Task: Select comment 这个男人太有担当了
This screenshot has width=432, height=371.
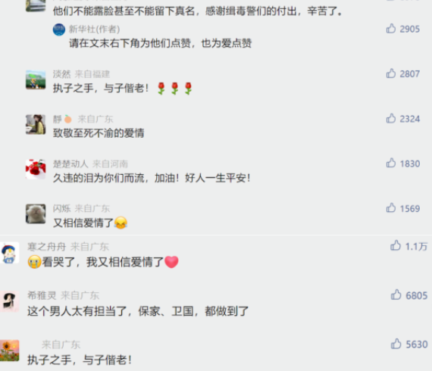Action: pyautogui.click(x=77, y=311)
